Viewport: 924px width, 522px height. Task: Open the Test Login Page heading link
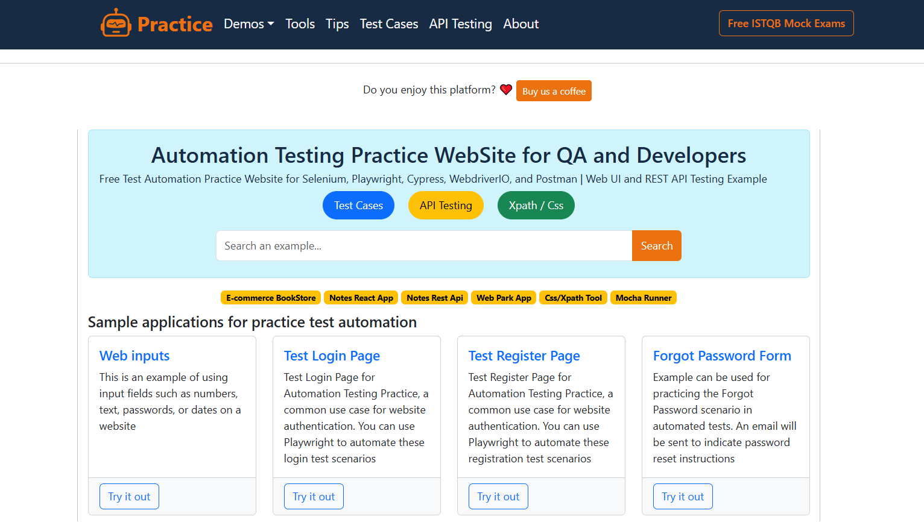click(332, 356)
